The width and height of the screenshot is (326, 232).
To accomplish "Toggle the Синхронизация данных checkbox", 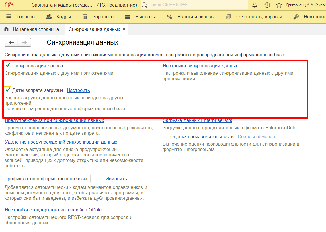I will [8, 66].
